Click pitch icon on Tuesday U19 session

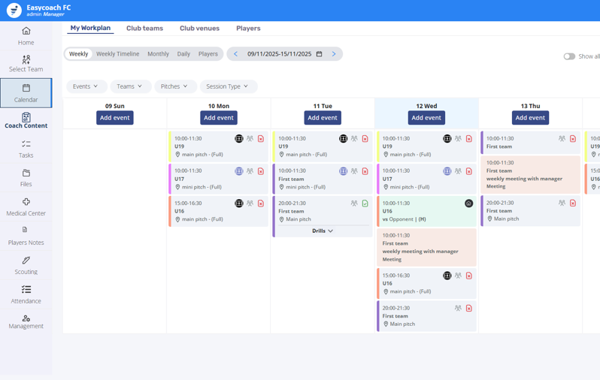[x=344, y=139]
